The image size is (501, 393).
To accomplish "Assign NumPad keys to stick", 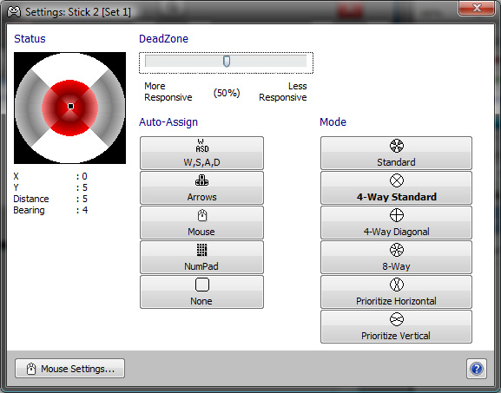I will click(201, 257).
